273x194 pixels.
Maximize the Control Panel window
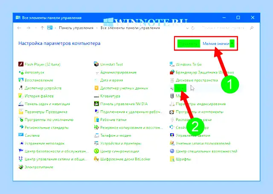coord(238,18)
